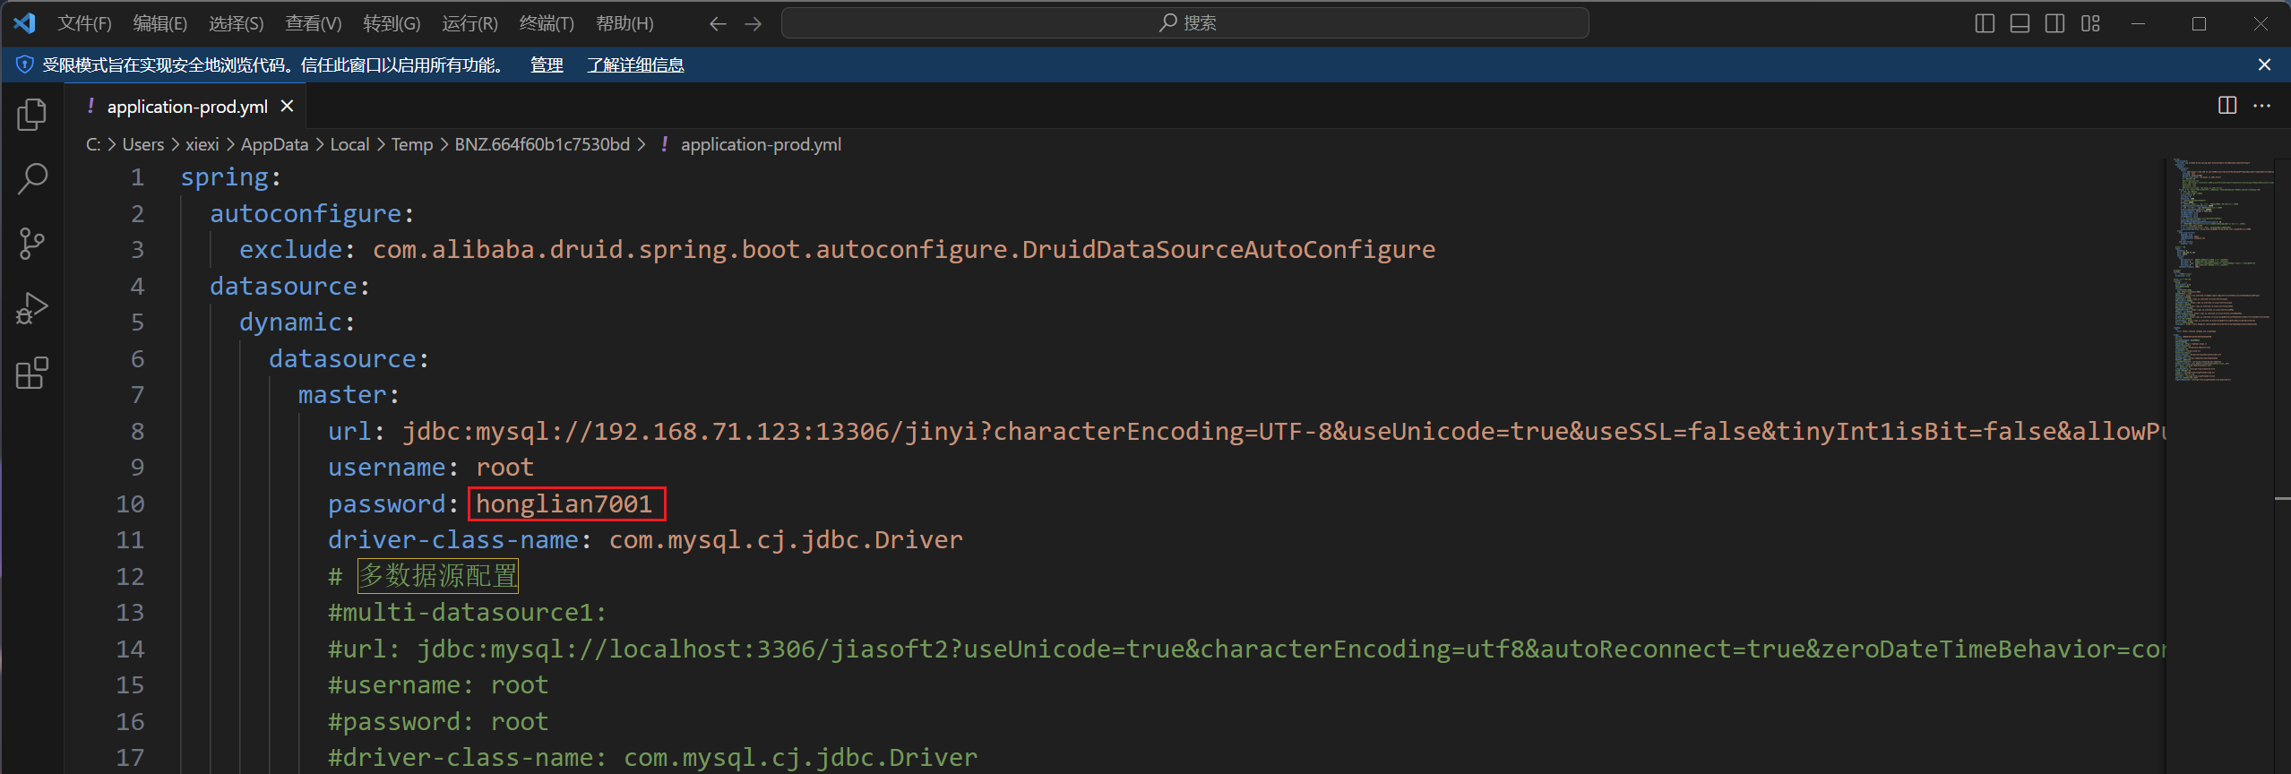Open the Source Control view
This screenshot has height=774, width=2291.
[32, 243]
